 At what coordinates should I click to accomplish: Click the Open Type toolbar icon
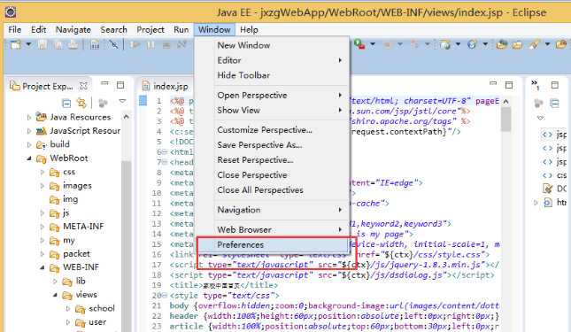(502, 45)
